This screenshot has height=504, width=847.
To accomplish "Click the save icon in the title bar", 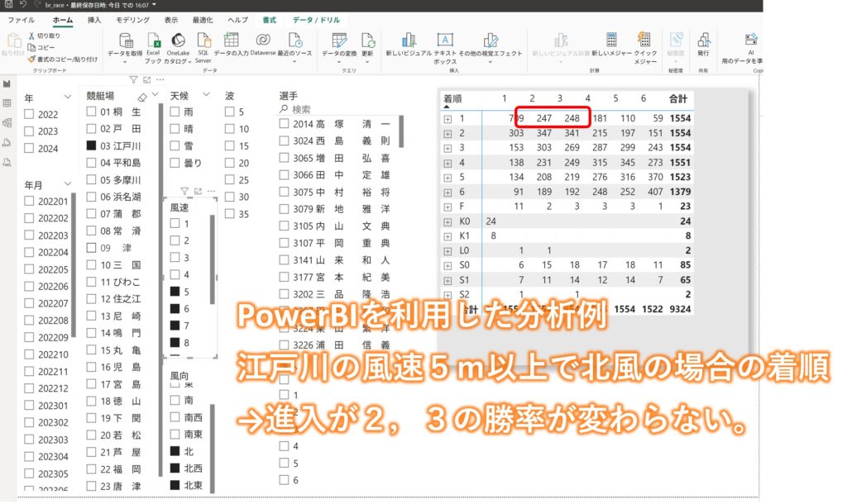I will (x=8, y=4).
